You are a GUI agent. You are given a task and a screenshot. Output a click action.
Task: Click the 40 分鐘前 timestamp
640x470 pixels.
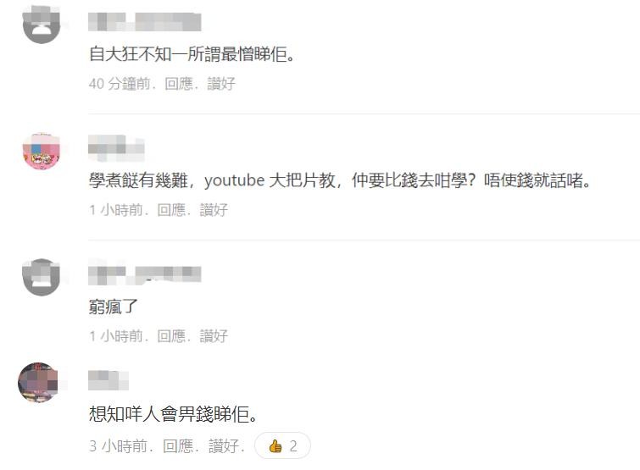(x=120, y=84)
